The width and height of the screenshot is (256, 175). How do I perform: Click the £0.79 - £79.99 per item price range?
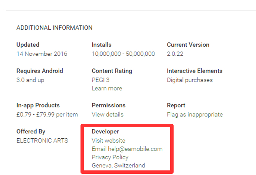(x=47, y=114)
